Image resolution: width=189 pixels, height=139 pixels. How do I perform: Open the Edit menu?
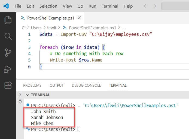(31, 6)
